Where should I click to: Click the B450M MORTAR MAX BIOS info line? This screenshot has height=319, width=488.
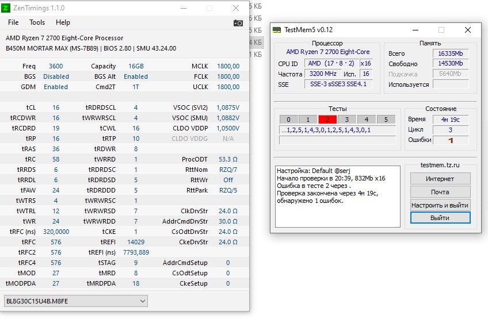91,48
